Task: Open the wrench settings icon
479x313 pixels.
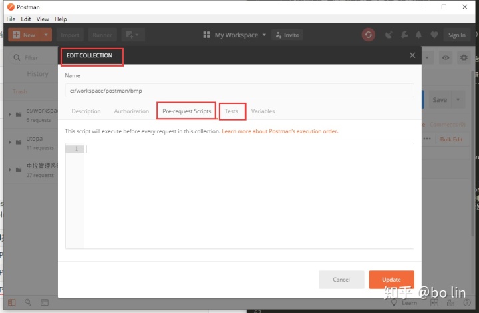Action: [x=404, y=35]
